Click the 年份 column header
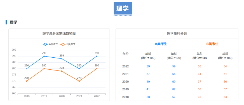Screen dimensions: 244x105 [125, 54]
